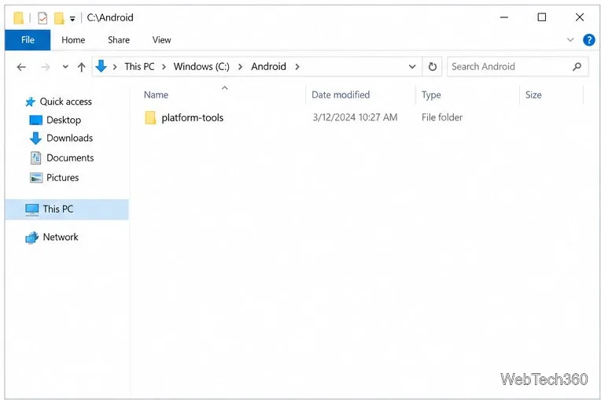Click the Pictures icon in the sidebar
601x400 pixels.
(36, 178)
